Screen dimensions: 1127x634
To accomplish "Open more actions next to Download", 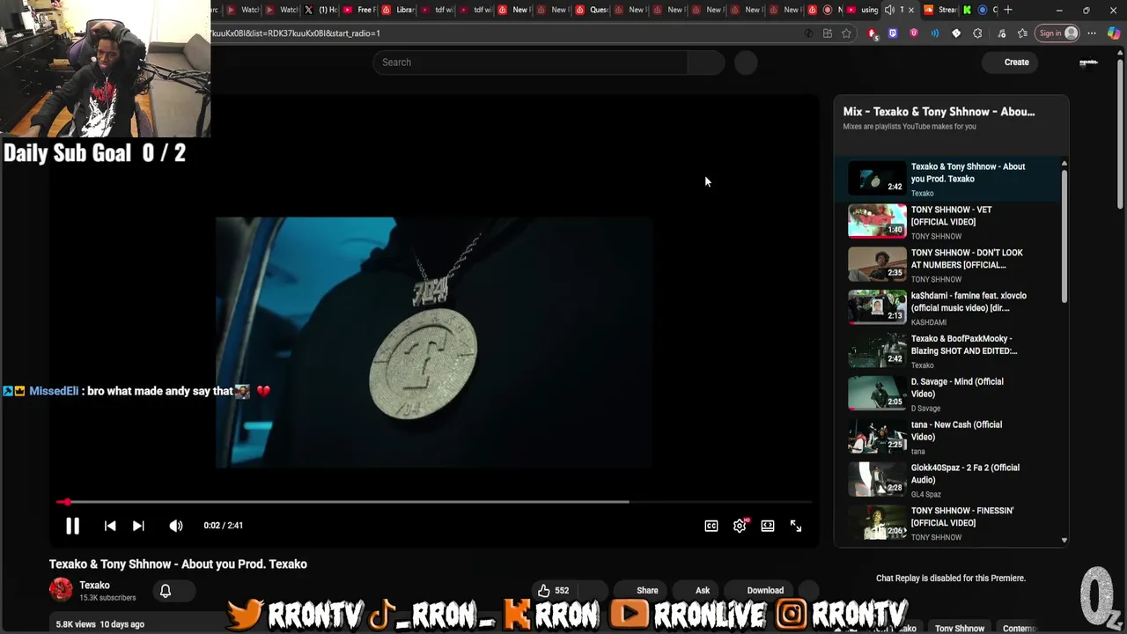I will pos(808,591).
